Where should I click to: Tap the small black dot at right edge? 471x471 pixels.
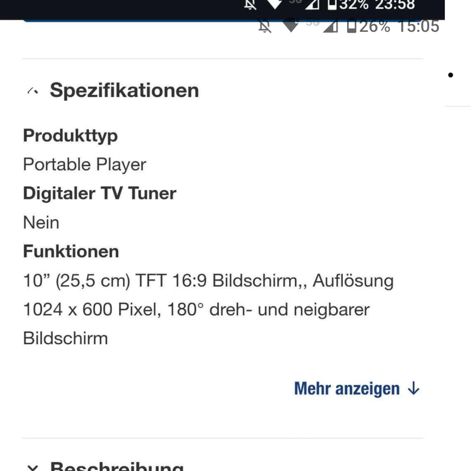(x=450, y=75)
